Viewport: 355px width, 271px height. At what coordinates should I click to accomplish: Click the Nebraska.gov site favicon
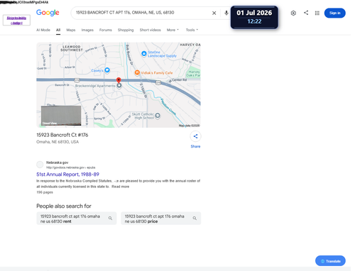(40, 165)
